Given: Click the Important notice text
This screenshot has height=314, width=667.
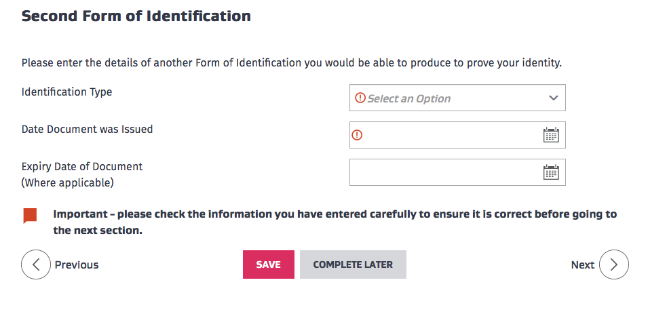Looking at the screenshot, I should [335, 222].
